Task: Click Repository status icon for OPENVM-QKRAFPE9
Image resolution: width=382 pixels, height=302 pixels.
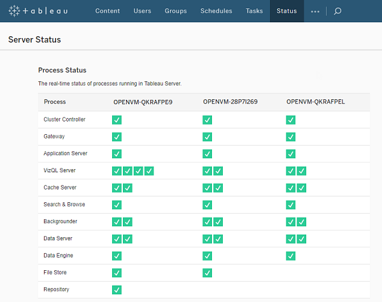Action: [x=117, y=290]
